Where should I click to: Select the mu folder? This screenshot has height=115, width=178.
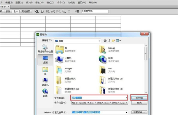click(x=107, y=70)
